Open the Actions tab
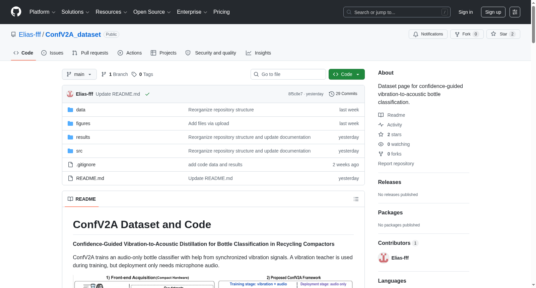The height and width of the screenshot is (288, 536). coord(130,53)
